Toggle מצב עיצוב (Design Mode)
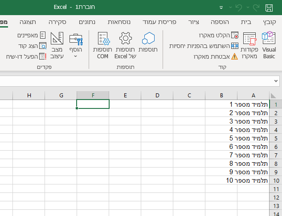 click(x=57, y=46)
